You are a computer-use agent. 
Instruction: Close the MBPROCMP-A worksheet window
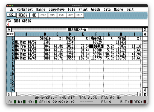9,30
